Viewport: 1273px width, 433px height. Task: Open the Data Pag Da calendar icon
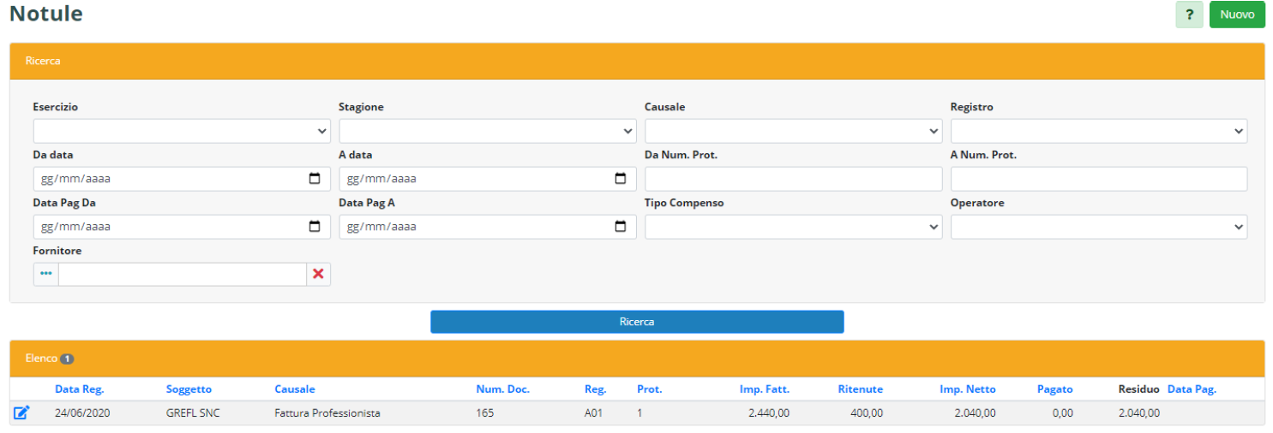[x=314, y=227]
